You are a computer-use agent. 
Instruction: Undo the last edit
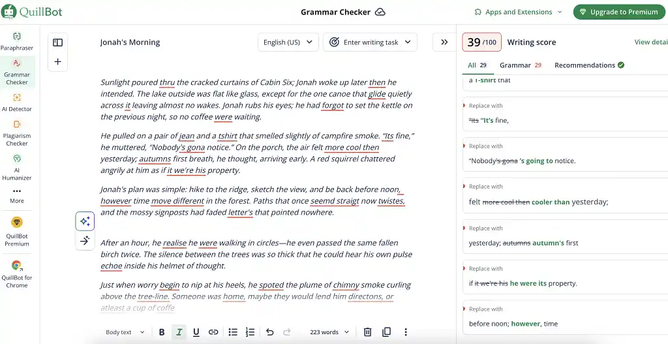pyautogui.click(x=269, y=332)
